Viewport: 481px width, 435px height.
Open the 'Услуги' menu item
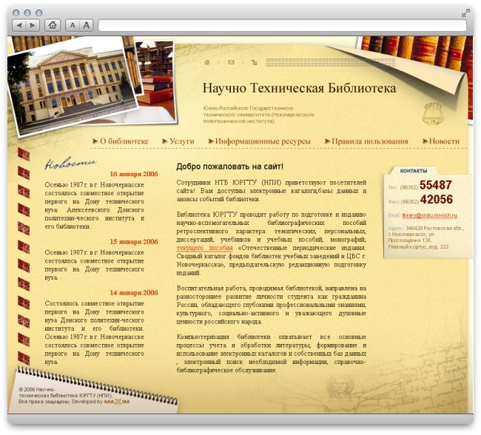[x=182, y=141]
